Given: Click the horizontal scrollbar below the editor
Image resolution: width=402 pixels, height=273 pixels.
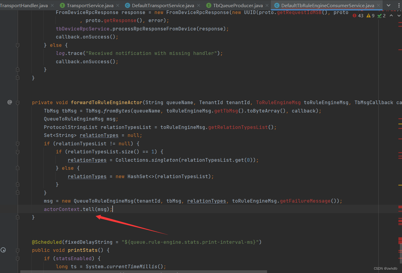Looking at the screenshot, I should pos(144,272).
